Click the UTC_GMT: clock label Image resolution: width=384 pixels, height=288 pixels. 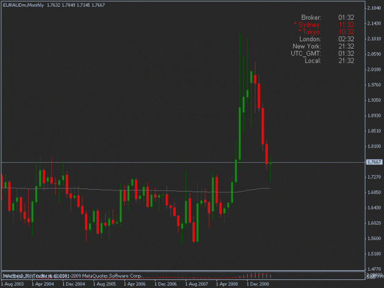coord(306,53)
